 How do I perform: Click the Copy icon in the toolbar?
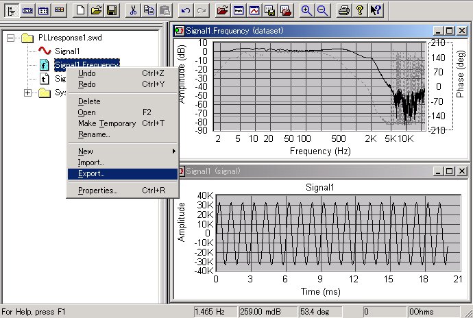click(x=148, y=10)
